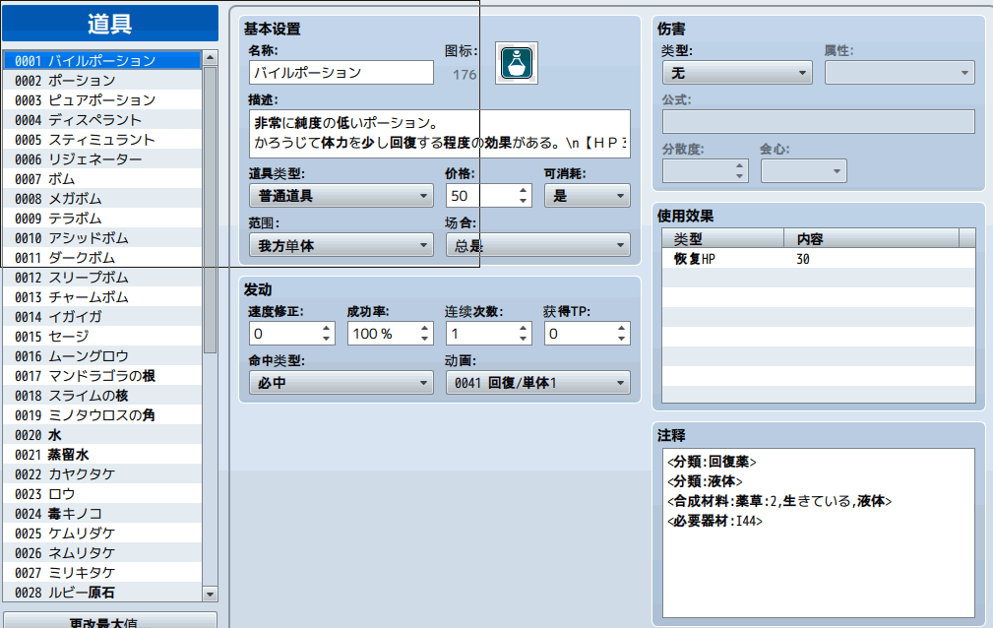
Task: Decrease 连续次数 with the down arrow
Action: (x=524, y=339)
